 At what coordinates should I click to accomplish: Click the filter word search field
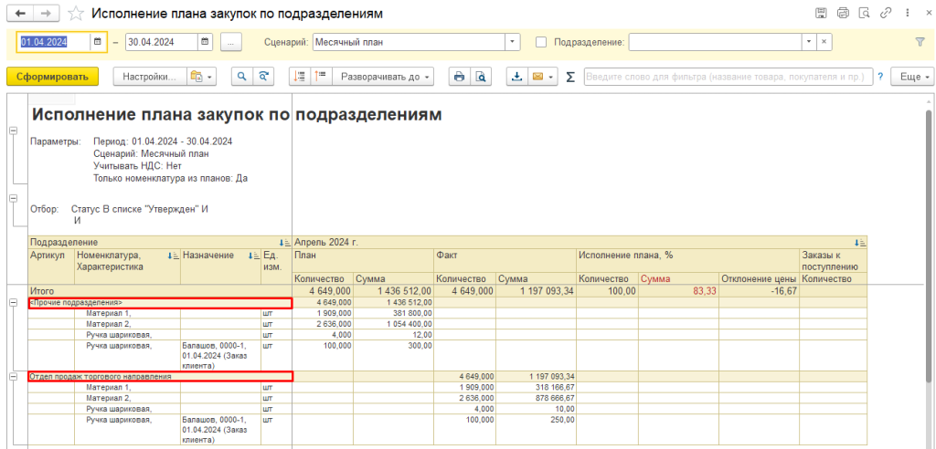point(728,78)
